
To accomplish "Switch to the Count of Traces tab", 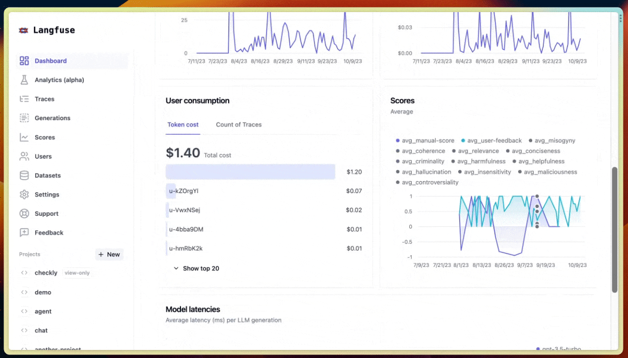I will pos(238,125).
